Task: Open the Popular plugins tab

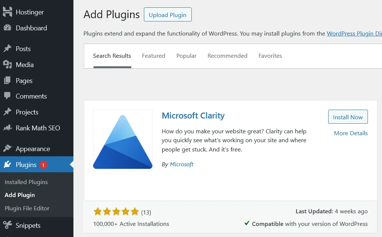Action: click(x=186, y=56)
